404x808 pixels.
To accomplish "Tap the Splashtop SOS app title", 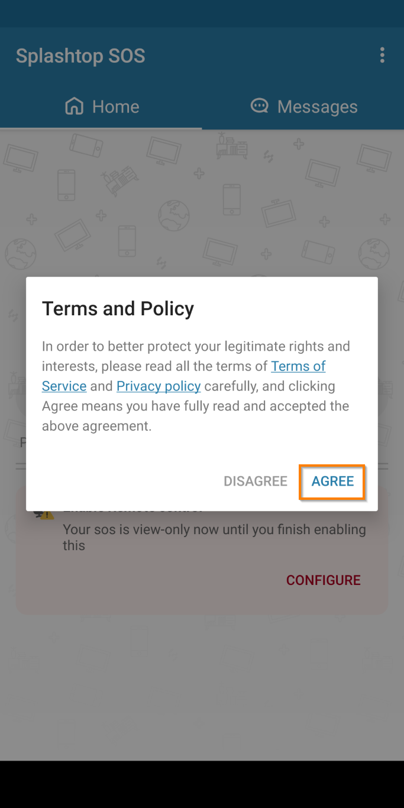I will (x=80, y=55).
